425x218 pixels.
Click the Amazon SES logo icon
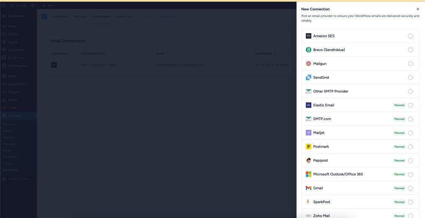click(x=308, y=36)
